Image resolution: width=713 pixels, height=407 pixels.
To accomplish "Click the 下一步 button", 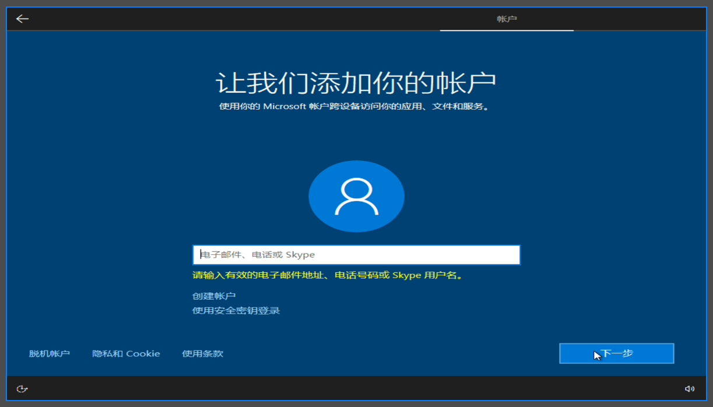I will (617, 353).
